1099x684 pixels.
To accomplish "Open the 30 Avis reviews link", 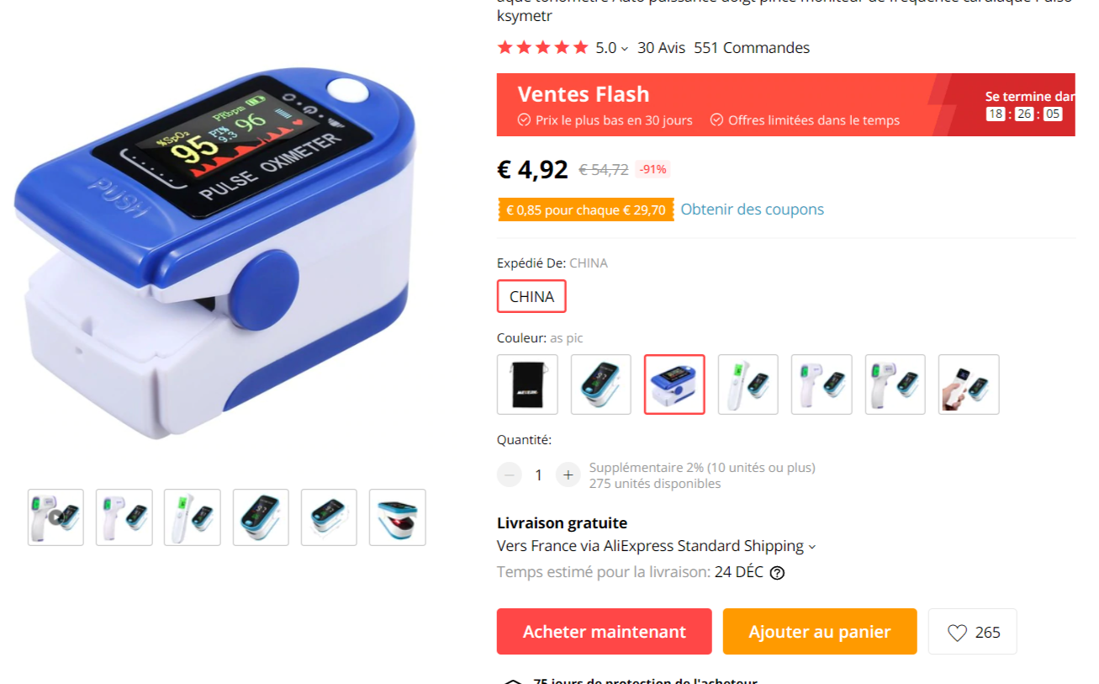I will pos(662,48).
